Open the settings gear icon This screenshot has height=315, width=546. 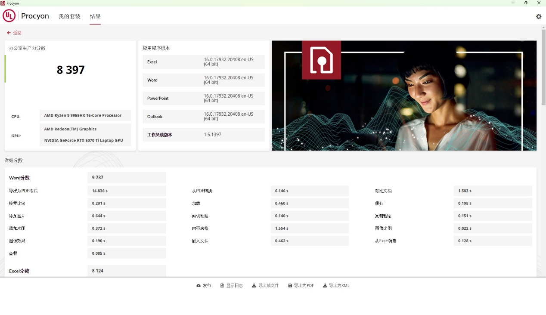click(x=539, y=16)
